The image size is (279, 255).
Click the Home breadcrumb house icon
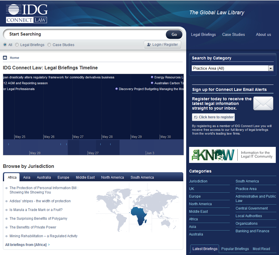tap(5, 58)
